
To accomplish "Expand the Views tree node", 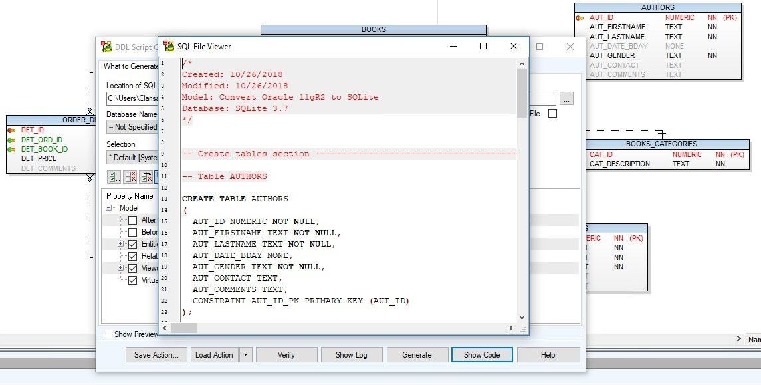I will 120,267.
